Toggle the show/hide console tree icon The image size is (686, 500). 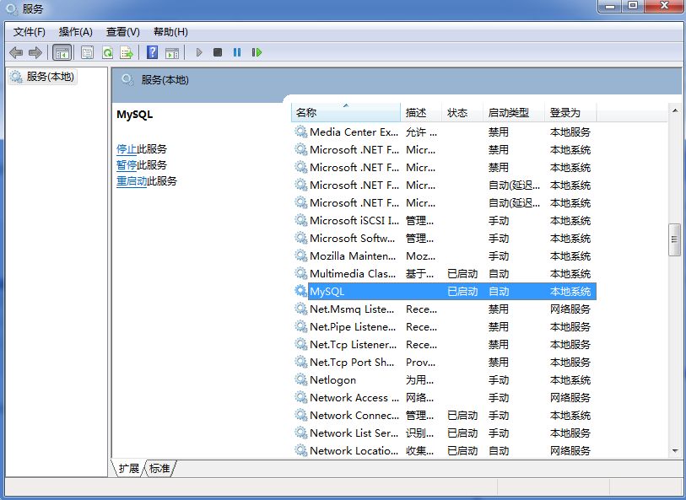click(x=62, y=52)
